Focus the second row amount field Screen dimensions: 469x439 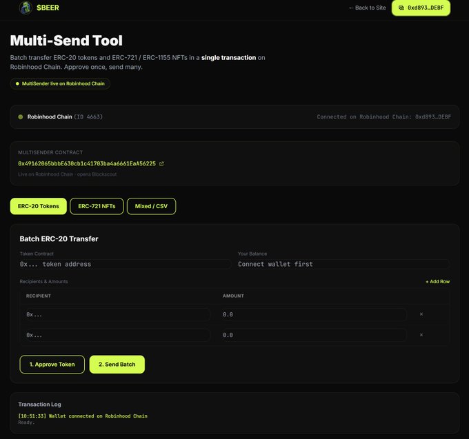point(314,335)
